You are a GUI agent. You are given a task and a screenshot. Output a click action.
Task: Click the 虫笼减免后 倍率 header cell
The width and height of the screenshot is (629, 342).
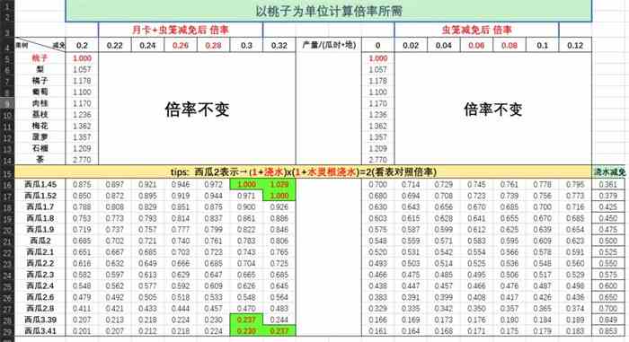tap(476, 30)
